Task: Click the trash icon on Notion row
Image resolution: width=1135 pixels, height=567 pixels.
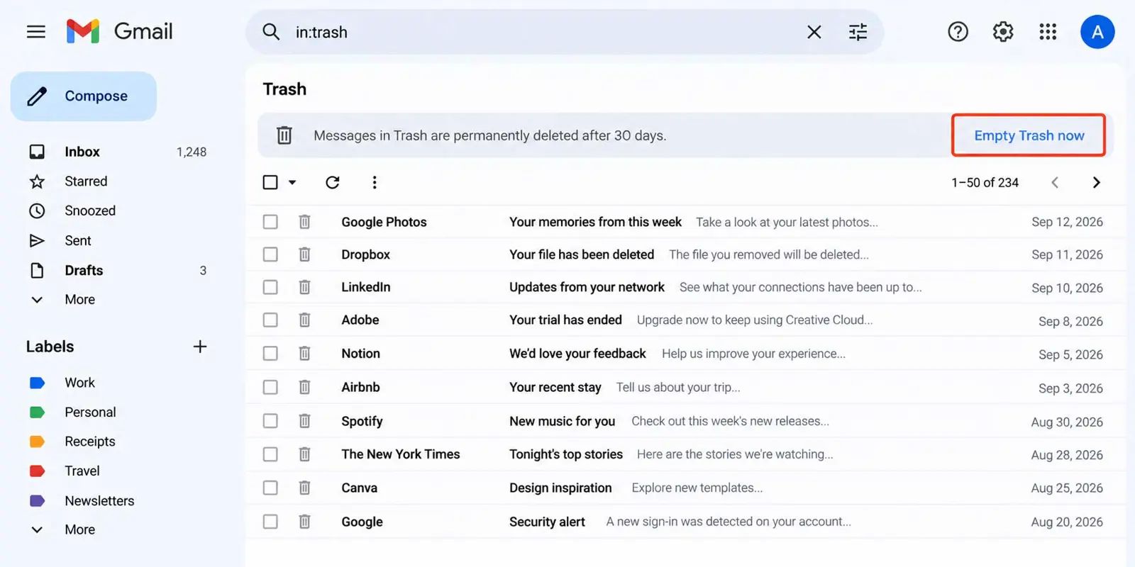Action: click(304, 353)
